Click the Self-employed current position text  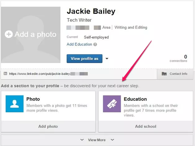coord(96,37)
